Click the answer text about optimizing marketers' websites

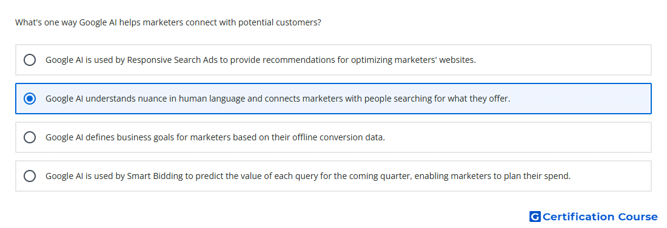(261, 60)
